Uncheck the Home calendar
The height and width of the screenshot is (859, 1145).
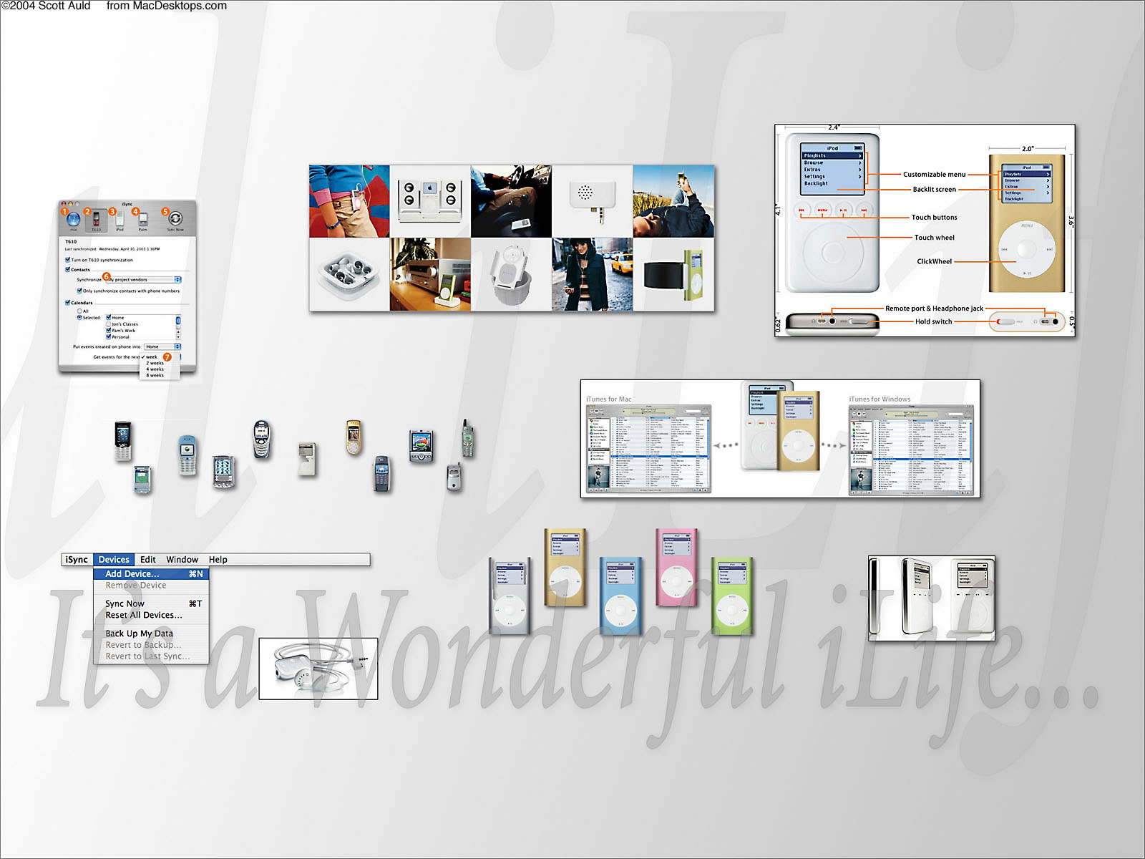(109, 317)
